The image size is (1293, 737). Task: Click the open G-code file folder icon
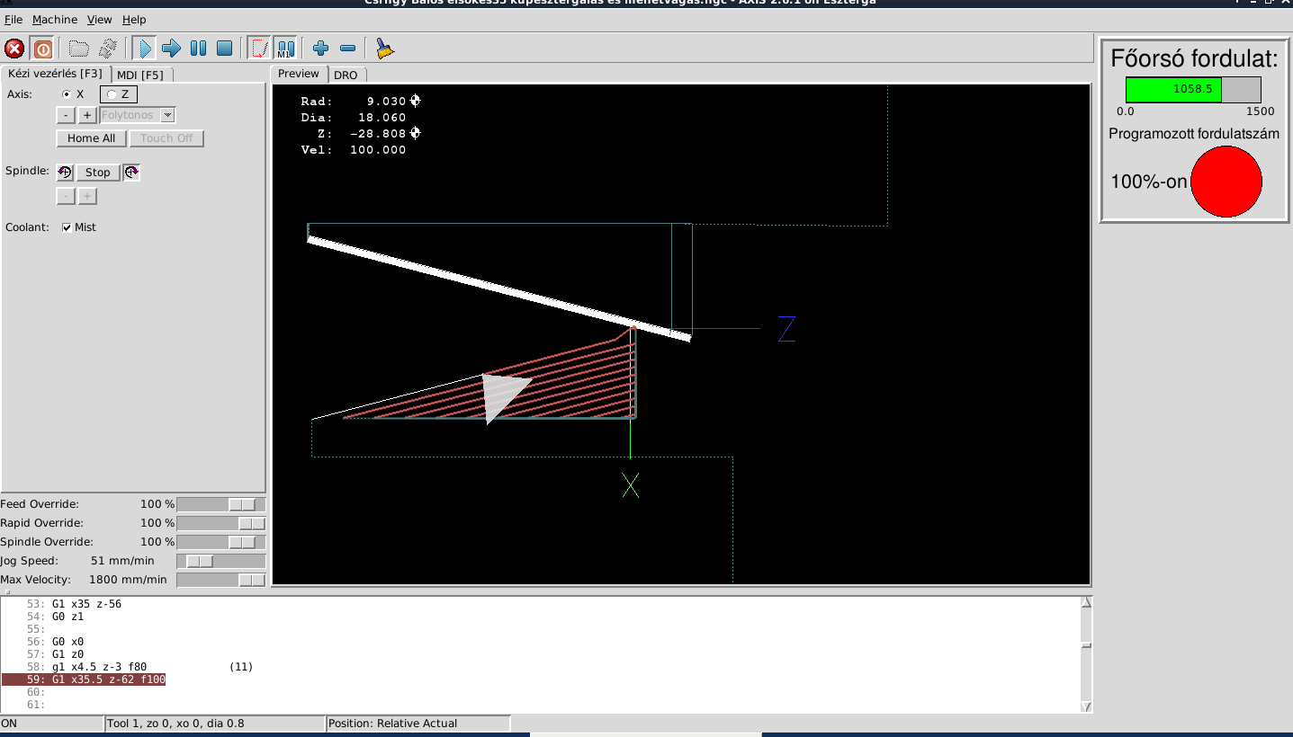79,49
